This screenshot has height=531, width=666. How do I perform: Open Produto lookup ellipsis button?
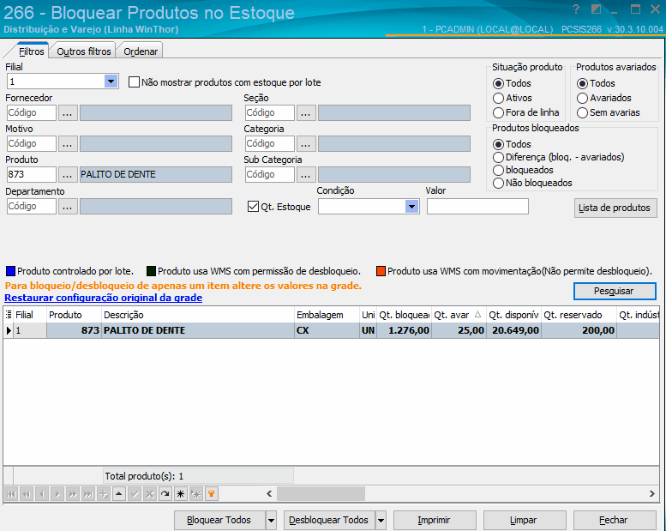(x=68, y=175)
